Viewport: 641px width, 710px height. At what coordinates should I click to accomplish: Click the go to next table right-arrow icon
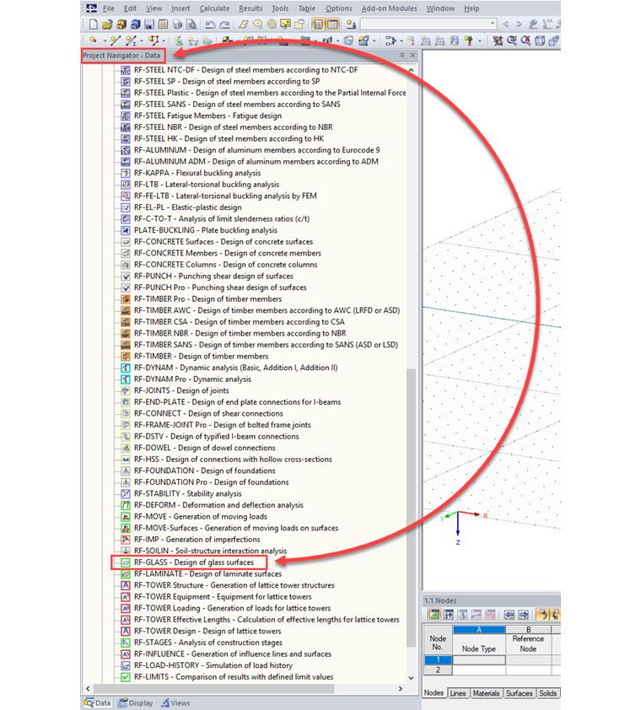click(x=523, y=615)
